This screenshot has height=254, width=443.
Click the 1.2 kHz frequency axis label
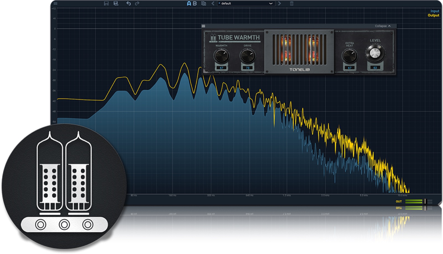(287, 195)
